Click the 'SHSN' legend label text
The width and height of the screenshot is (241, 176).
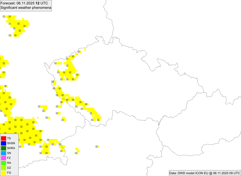click(x=11, y=143)
